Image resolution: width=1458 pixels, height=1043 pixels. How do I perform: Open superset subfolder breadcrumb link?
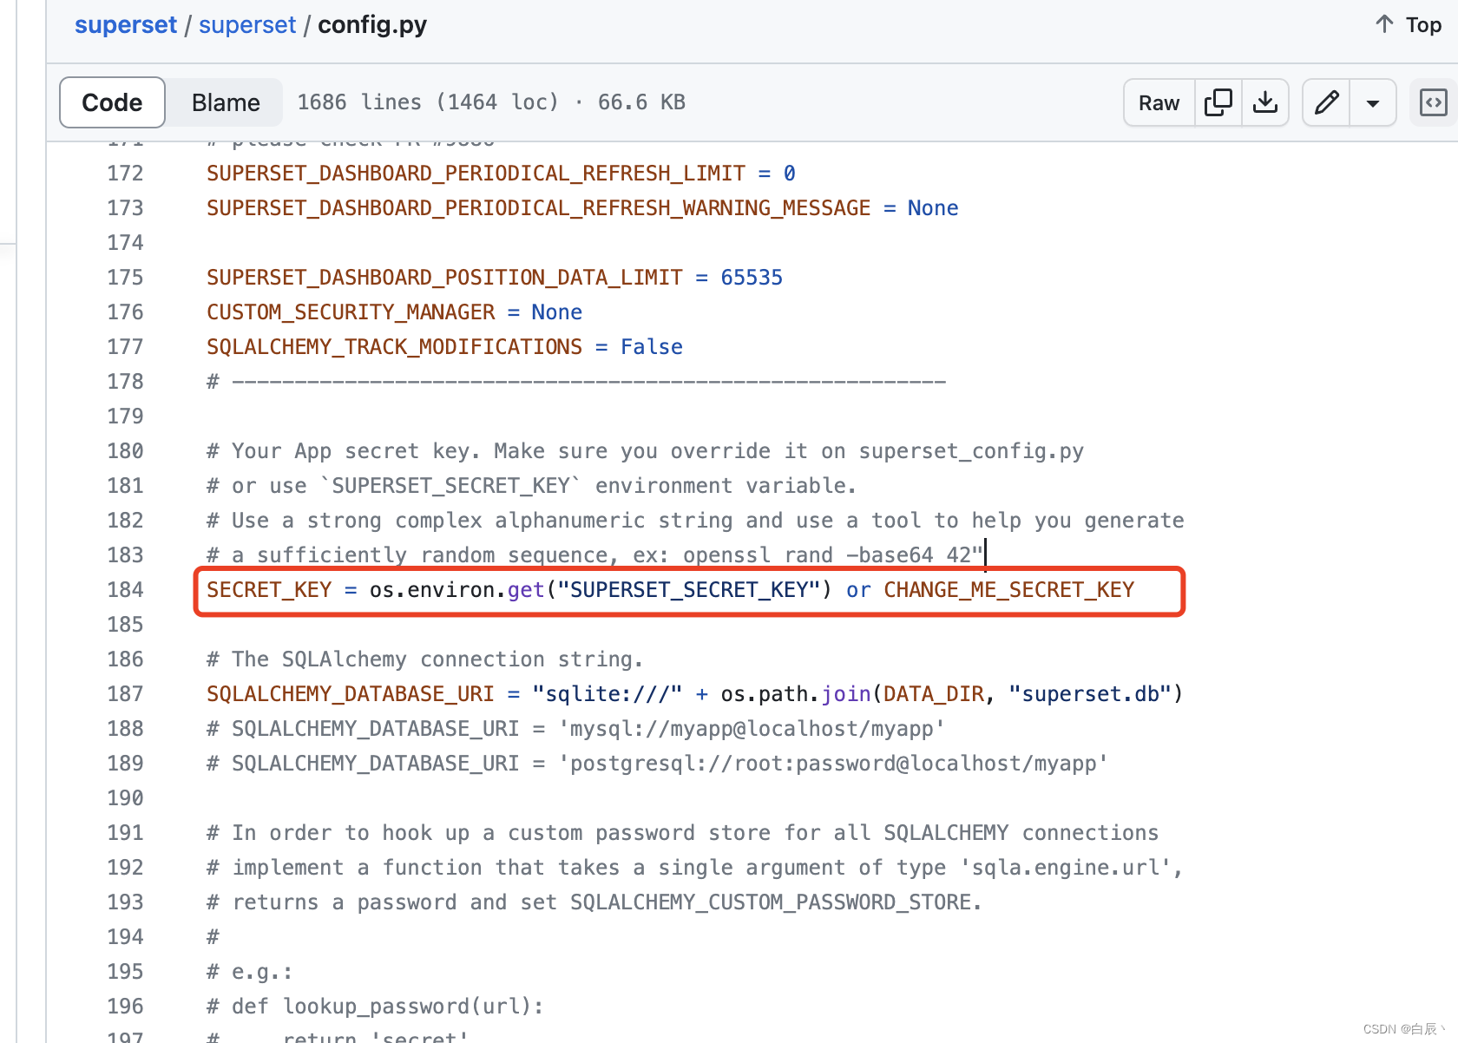tap(247, 25)
